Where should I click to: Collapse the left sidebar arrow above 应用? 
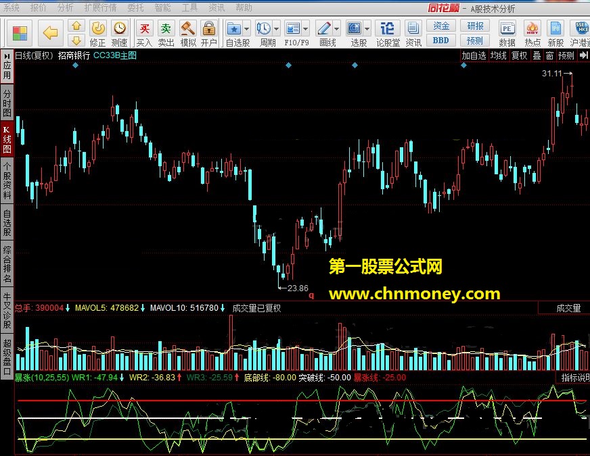(7, 56)
